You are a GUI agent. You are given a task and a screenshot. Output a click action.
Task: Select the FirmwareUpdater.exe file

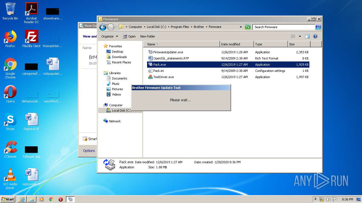pyautogui.click(x=168, y=52)
